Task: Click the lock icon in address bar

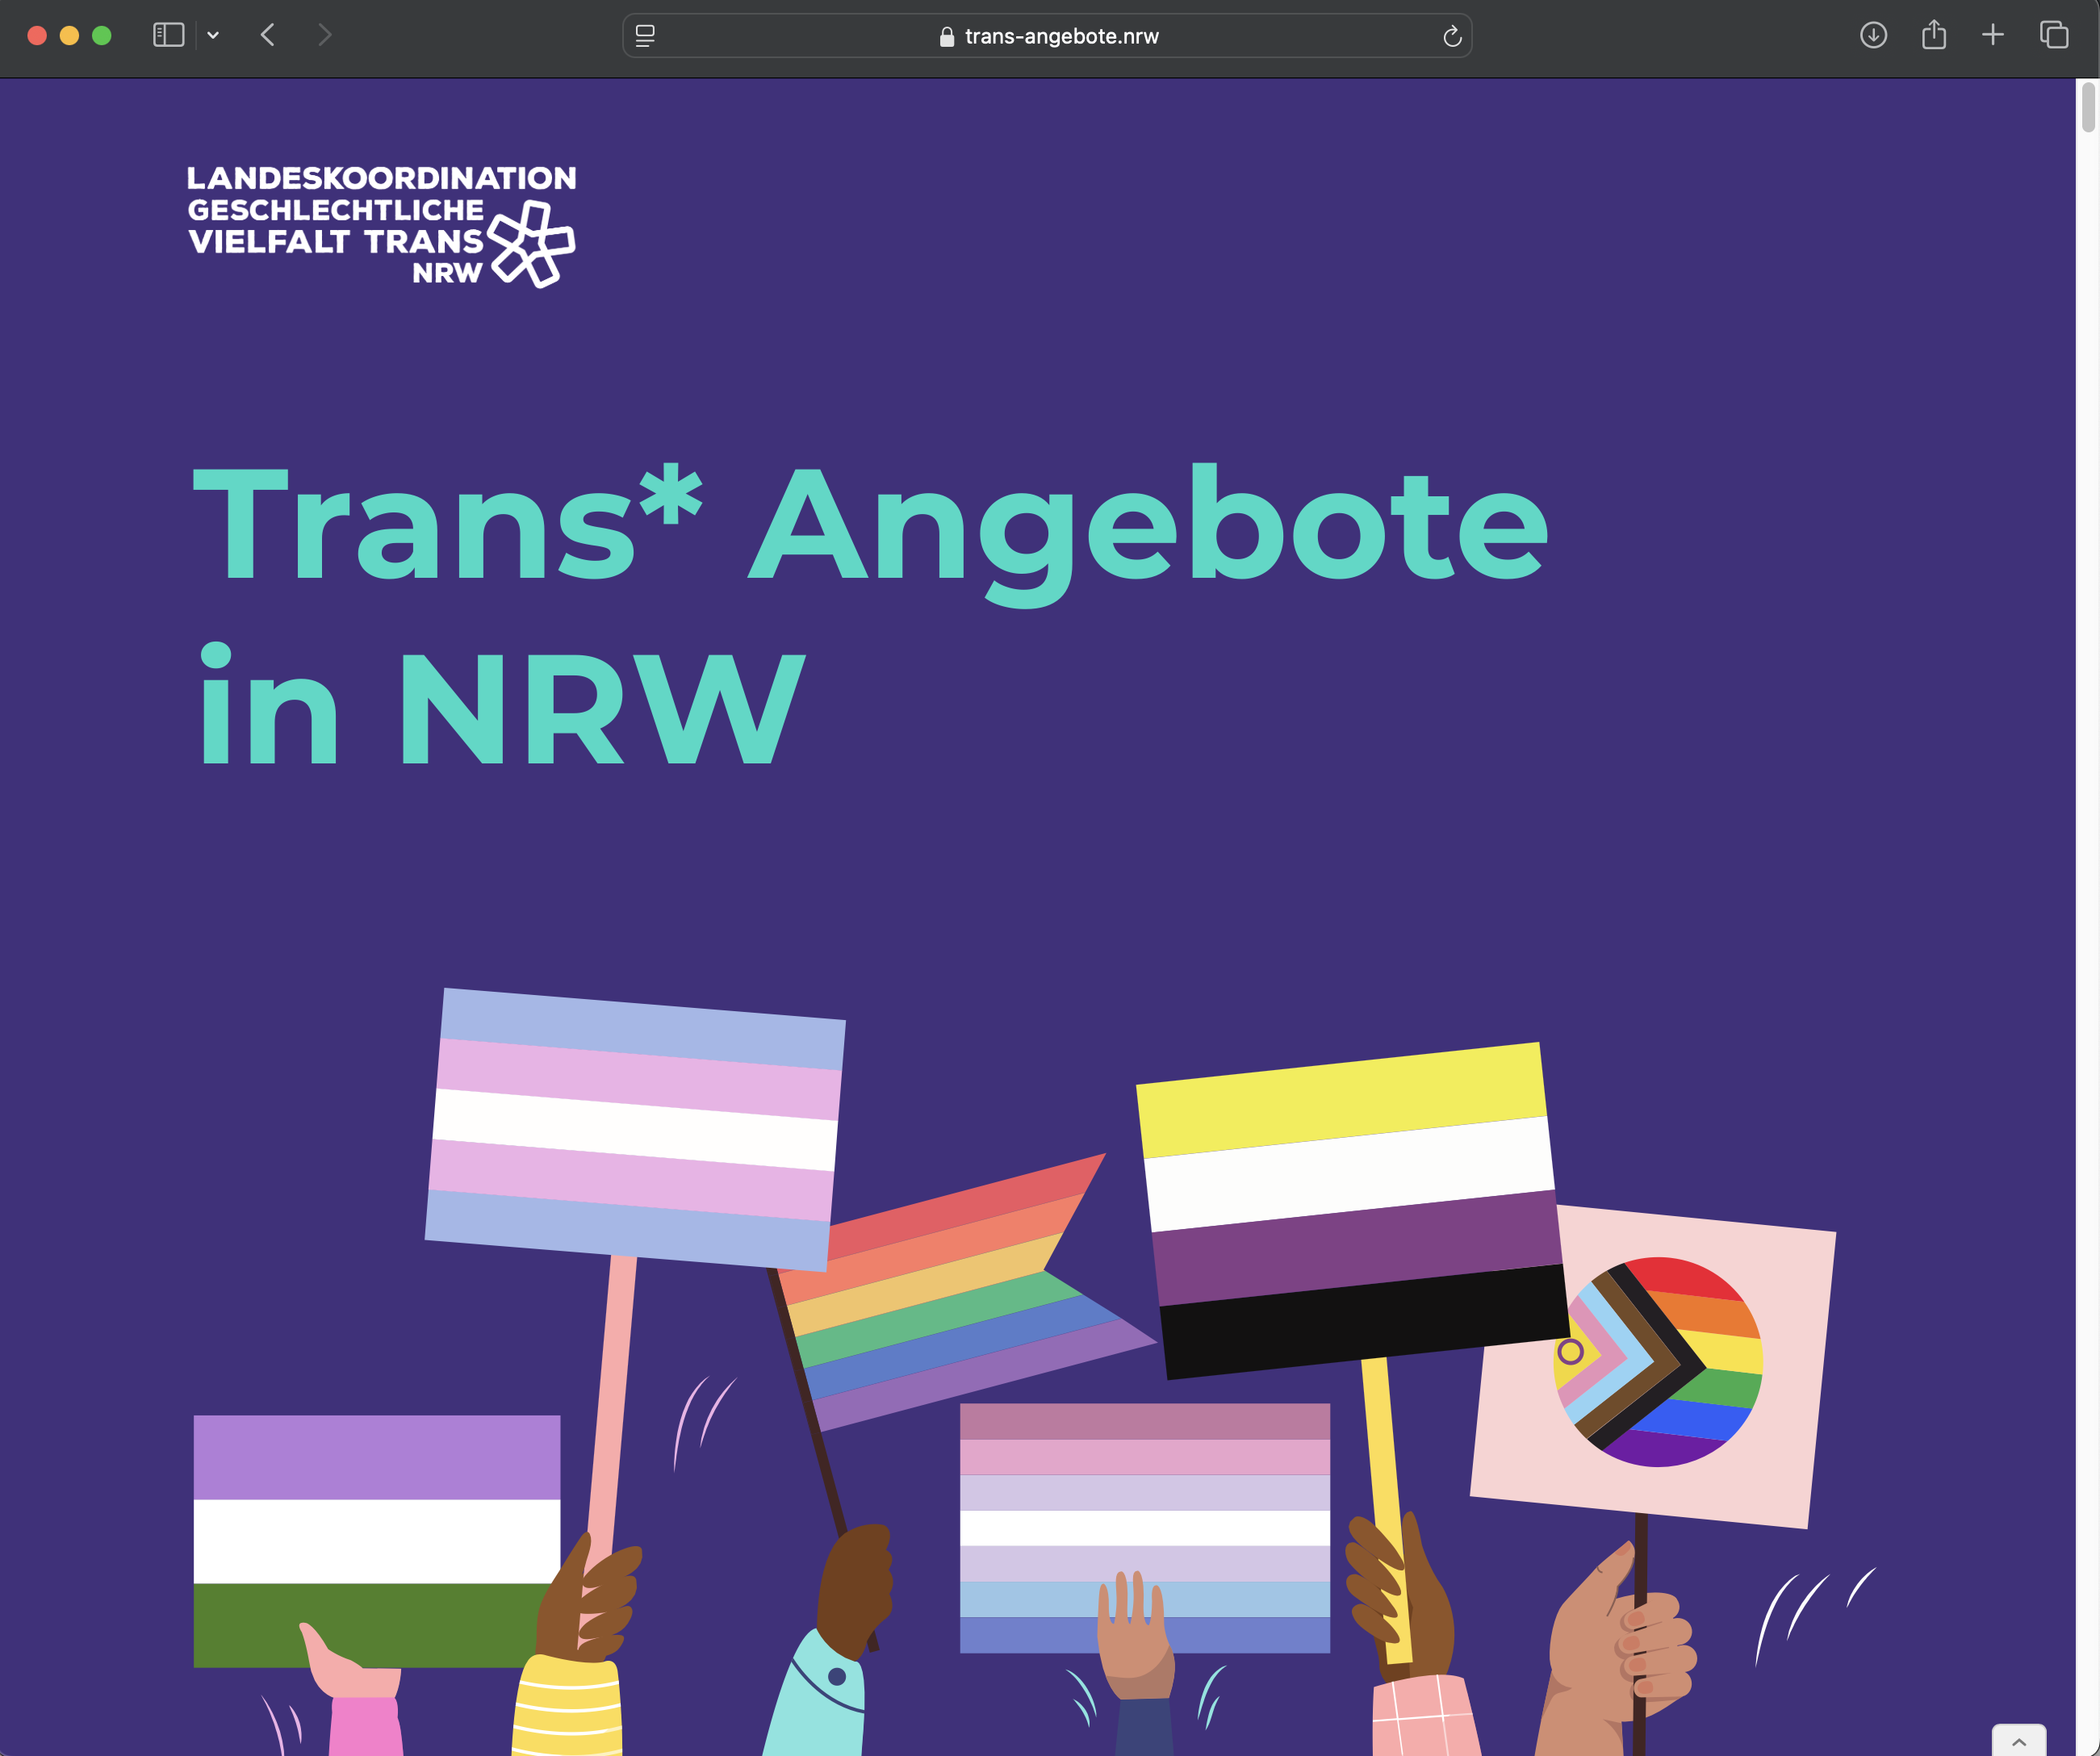Action: click(946, 37)
